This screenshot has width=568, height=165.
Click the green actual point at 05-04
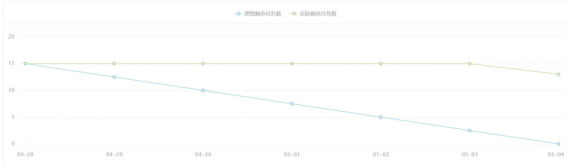[x=558, y=74]
